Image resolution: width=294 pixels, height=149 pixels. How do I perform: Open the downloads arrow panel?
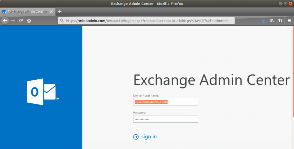(264, 21)
